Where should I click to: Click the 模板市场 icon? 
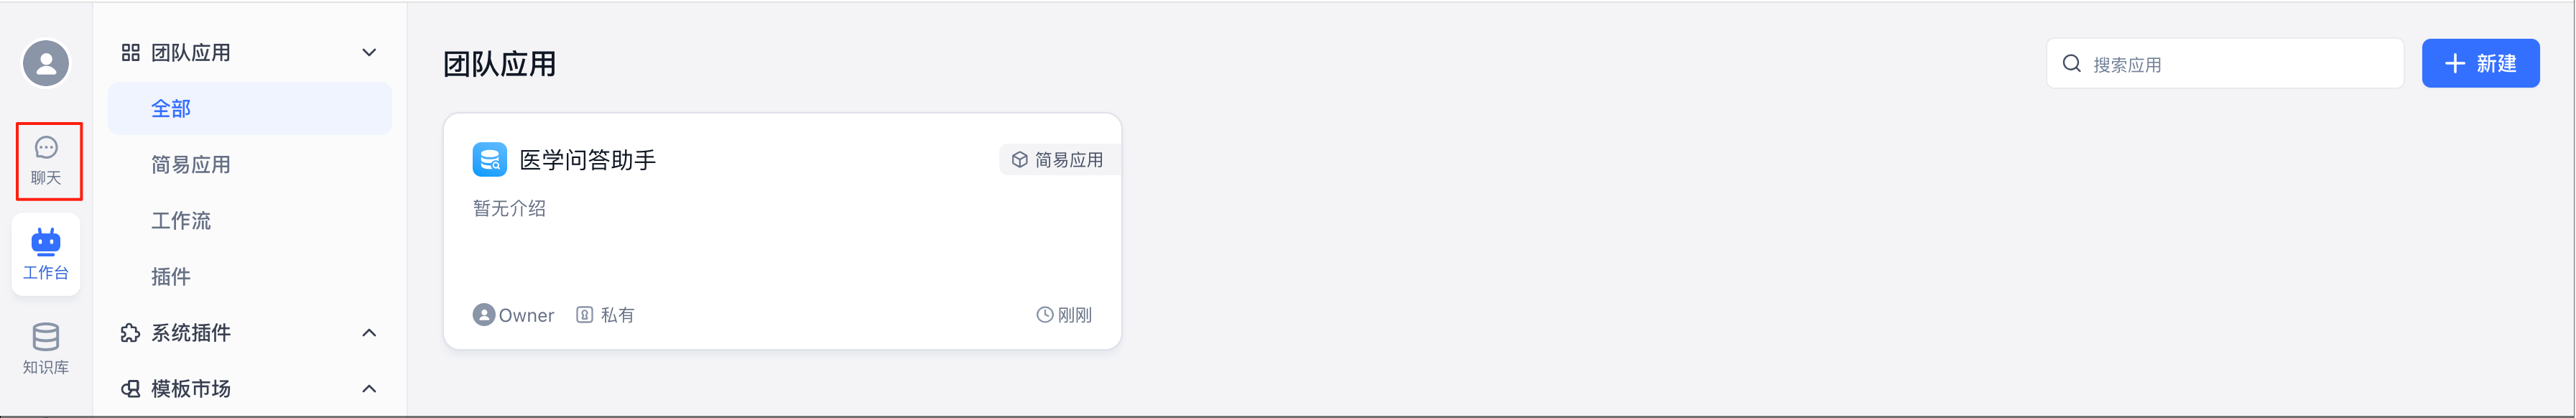(x=130, y=388)
